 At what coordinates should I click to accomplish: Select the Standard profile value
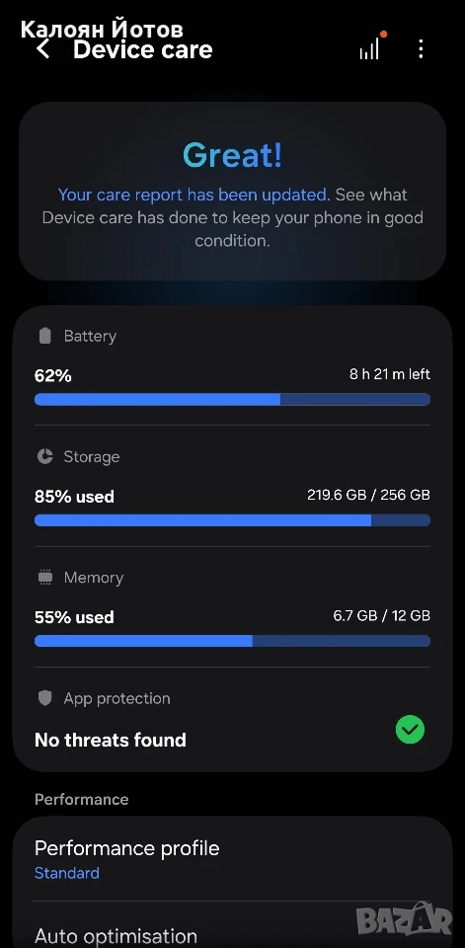tap(66, 873)
